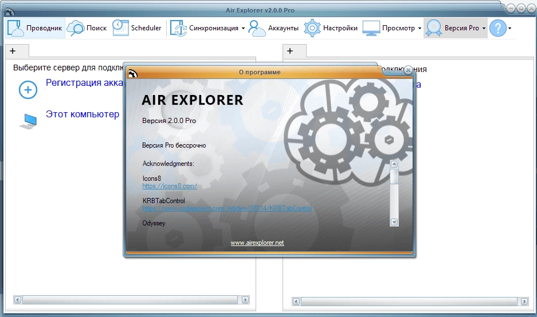Click the AIR EXPLORER heading
This screenshot has height=317, width=537.
click(193, 100)
